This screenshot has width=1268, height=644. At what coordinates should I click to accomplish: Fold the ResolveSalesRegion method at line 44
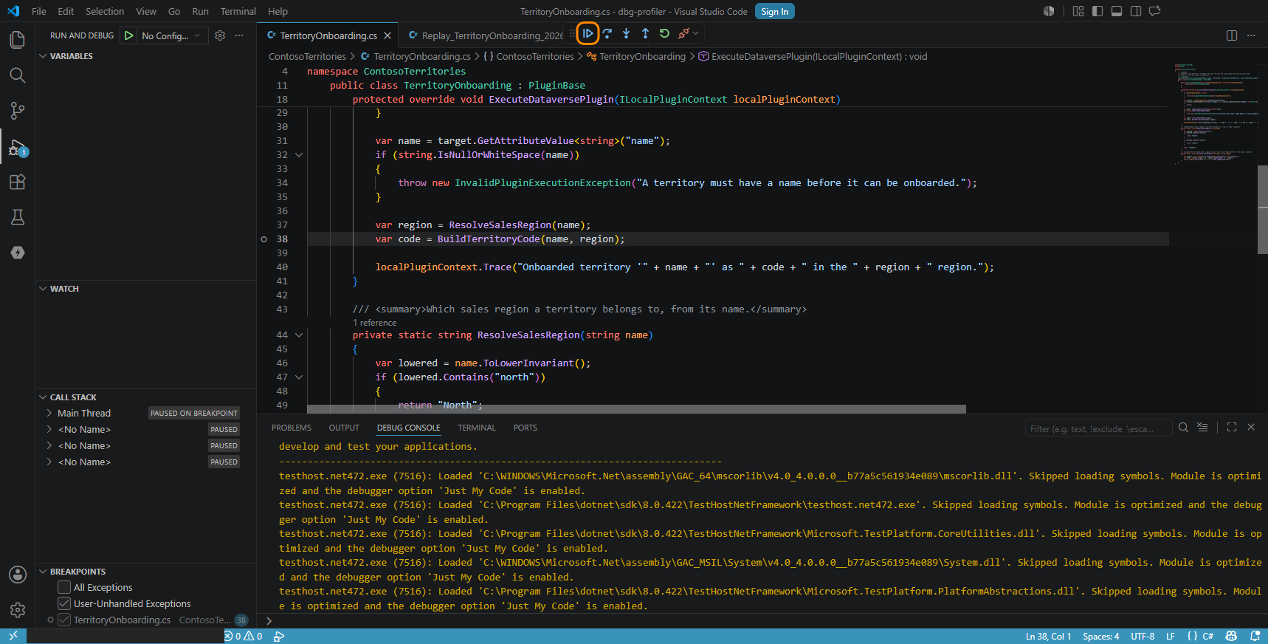coord(299,335)
